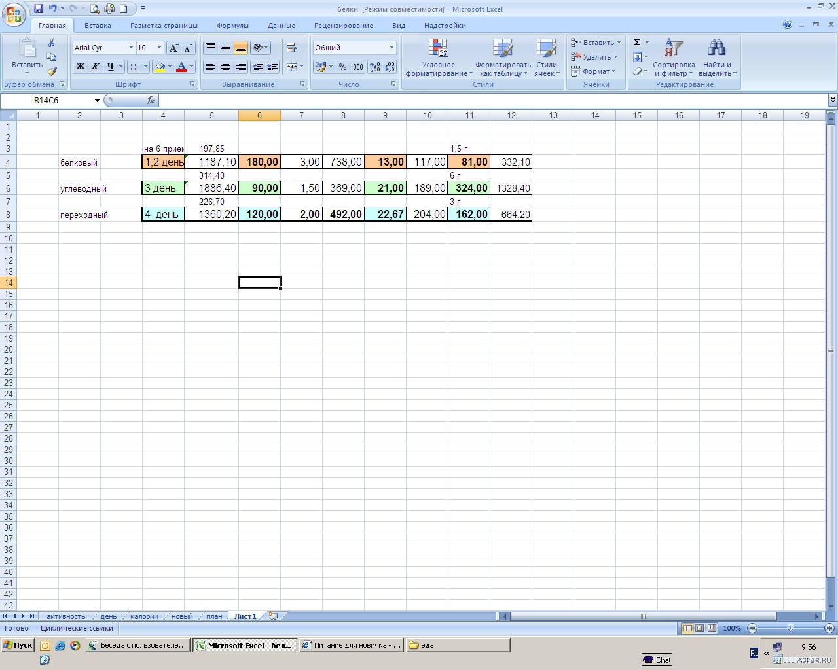This screenshot has width=838, height=670.
Task: Click the Пуск start button
Action: (18, 645)
